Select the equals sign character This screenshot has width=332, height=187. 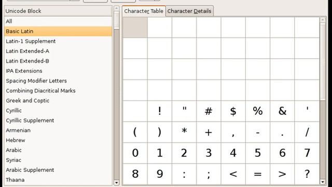[x=258, y=174]
